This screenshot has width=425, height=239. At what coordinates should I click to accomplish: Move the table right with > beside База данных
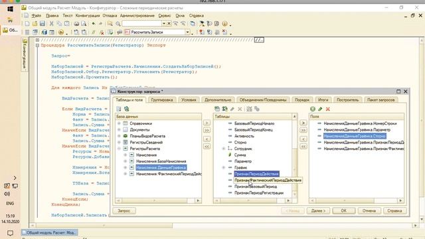pos(207,123)
